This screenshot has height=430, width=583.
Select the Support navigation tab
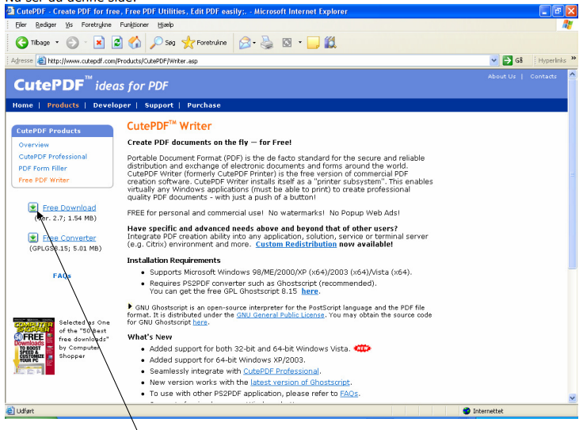click(158, 105)
